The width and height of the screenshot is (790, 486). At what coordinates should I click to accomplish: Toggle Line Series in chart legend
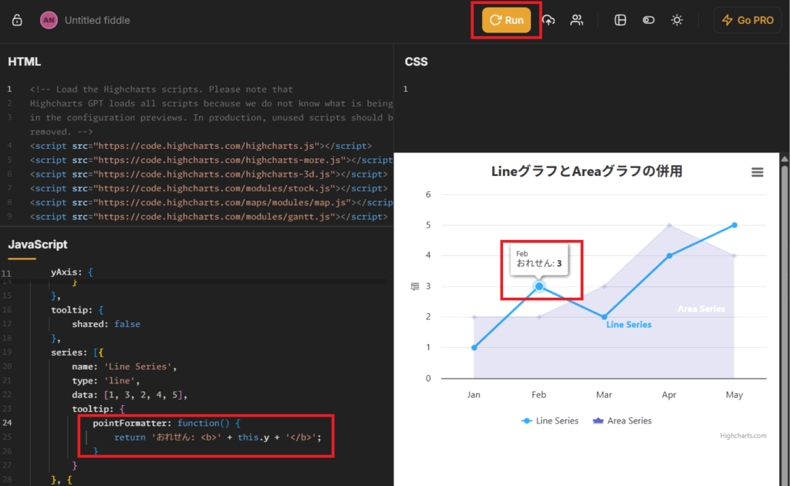549,420
